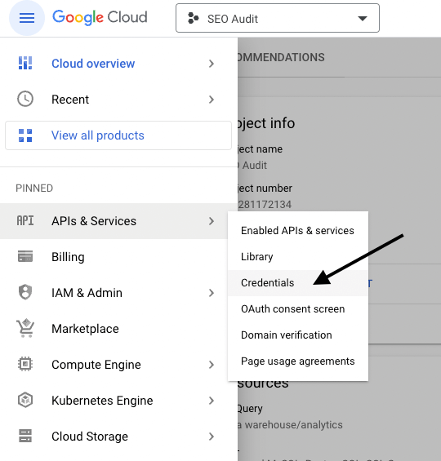Image resolution: width=441 pixels, height=461 pixels.
Task: Select the IAM & Admin label
Action: (87, 293)
